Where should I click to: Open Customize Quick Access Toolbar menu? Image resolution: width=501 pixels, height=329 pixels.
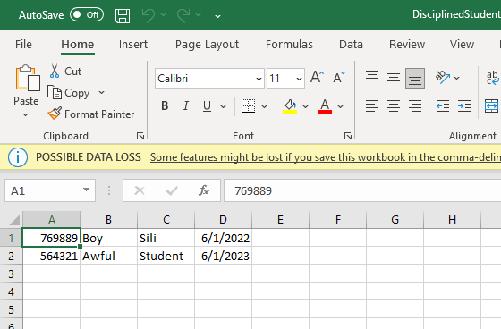tap(218, 15)
